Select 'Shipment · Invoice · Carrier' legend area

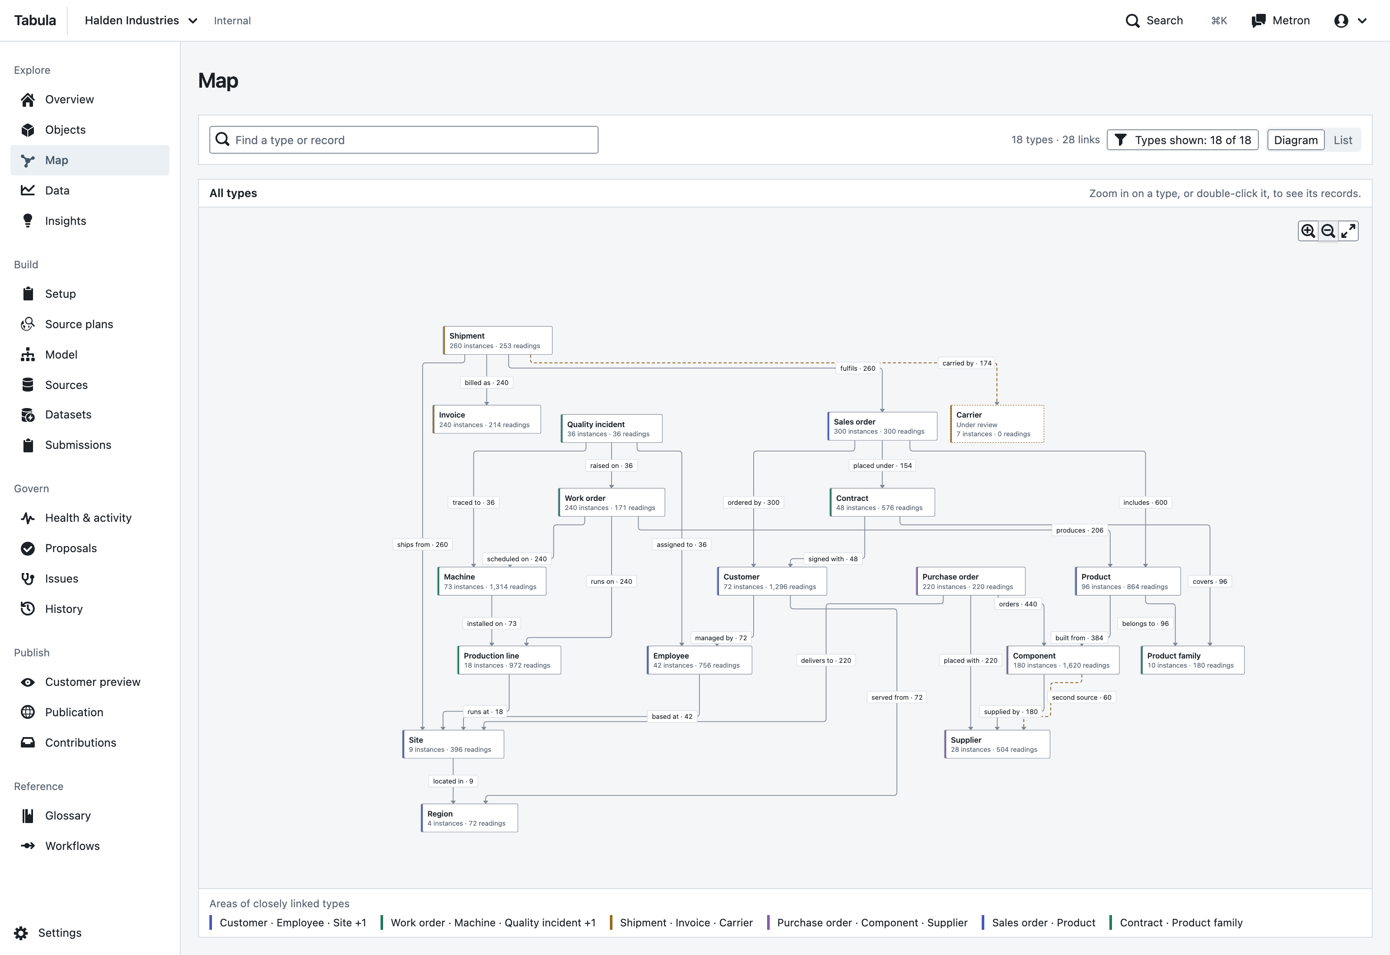[681, 923]
